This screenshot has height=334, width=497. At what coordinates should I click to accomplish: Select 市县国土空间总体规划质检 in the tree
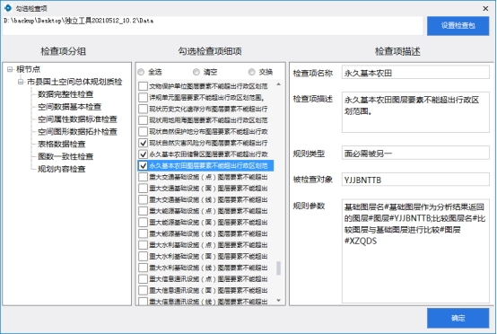click(x=74, y=82)
